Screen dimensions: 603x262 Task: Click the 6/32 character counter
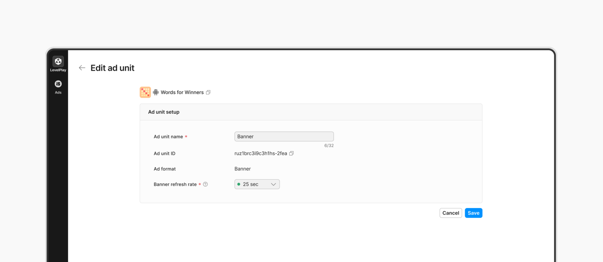pyautogui.click(x=329, y=146)
